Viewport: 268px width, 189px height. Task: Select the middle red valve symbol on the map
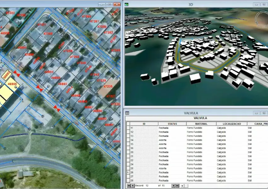(39, 89)
